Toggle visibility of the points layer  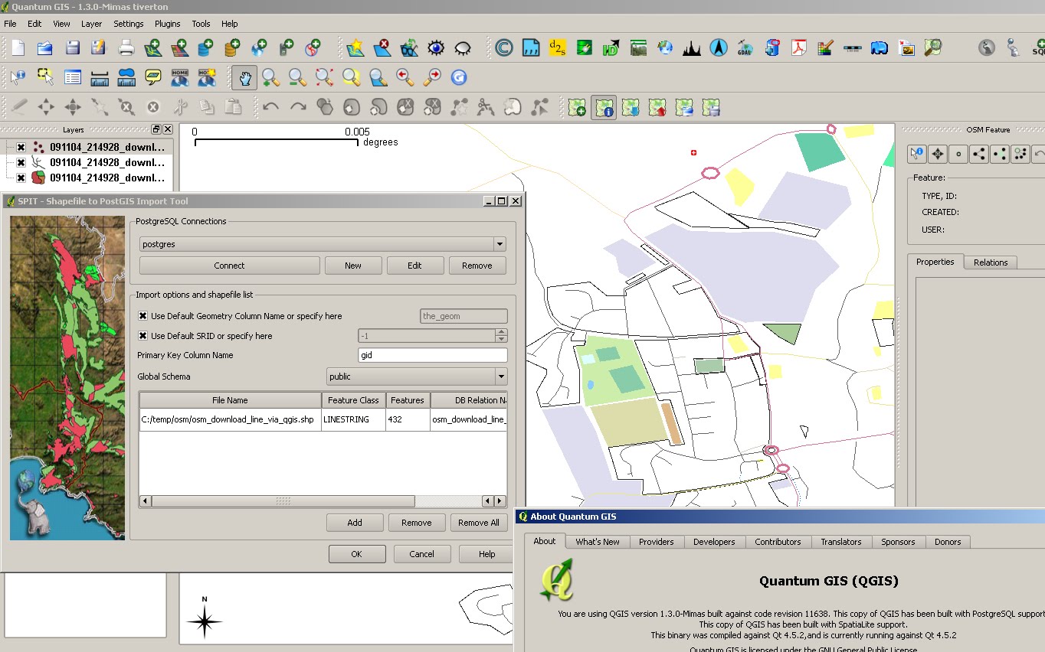click(21, 148)
